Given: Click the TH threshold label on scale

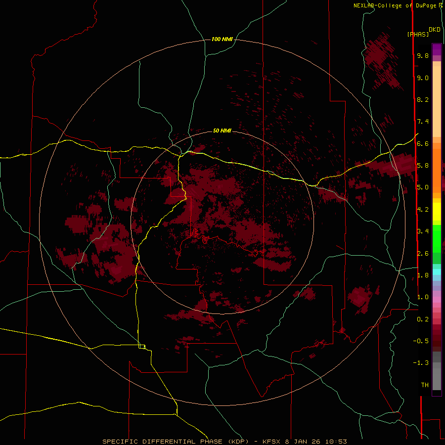Looking at the screenshot, I should pyautogui.click(x=425, y=385).
